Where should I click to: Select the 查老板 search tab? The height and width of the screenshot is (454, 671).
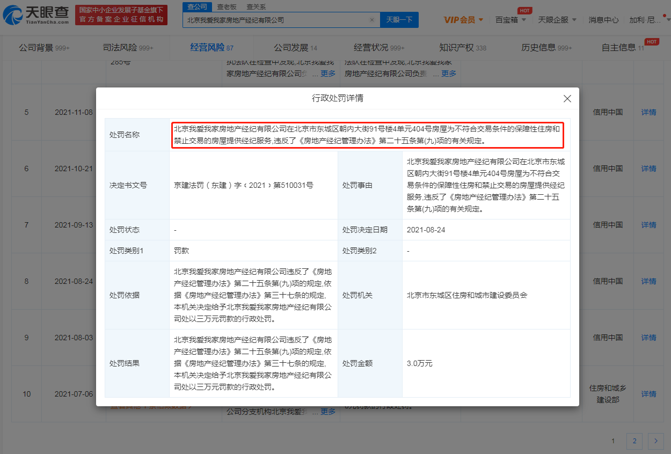click(x=227, y=7)
